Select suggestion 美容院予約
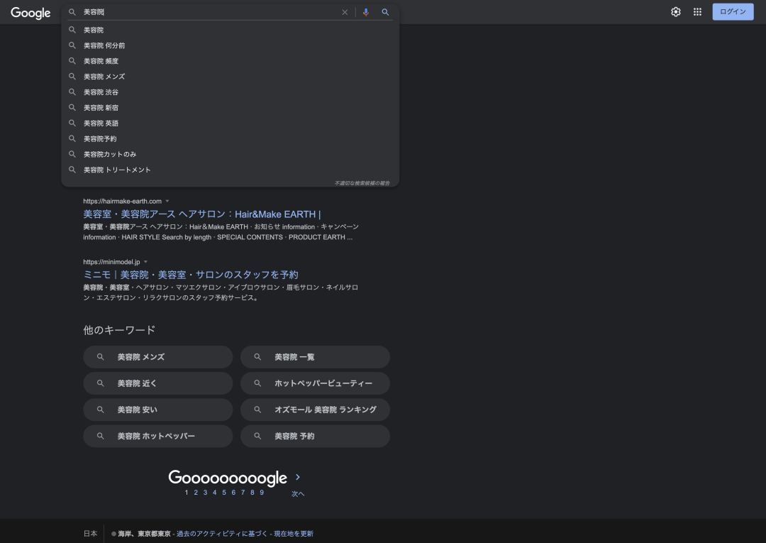The width and height of the screenshot is (766, 543). click(x=230, y=139)
